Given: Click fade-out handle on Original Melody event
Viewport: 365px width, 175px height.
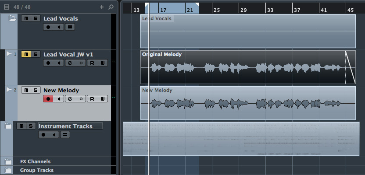Looking at the screenshot, I should pyautogui.click(x=345, y=51).
